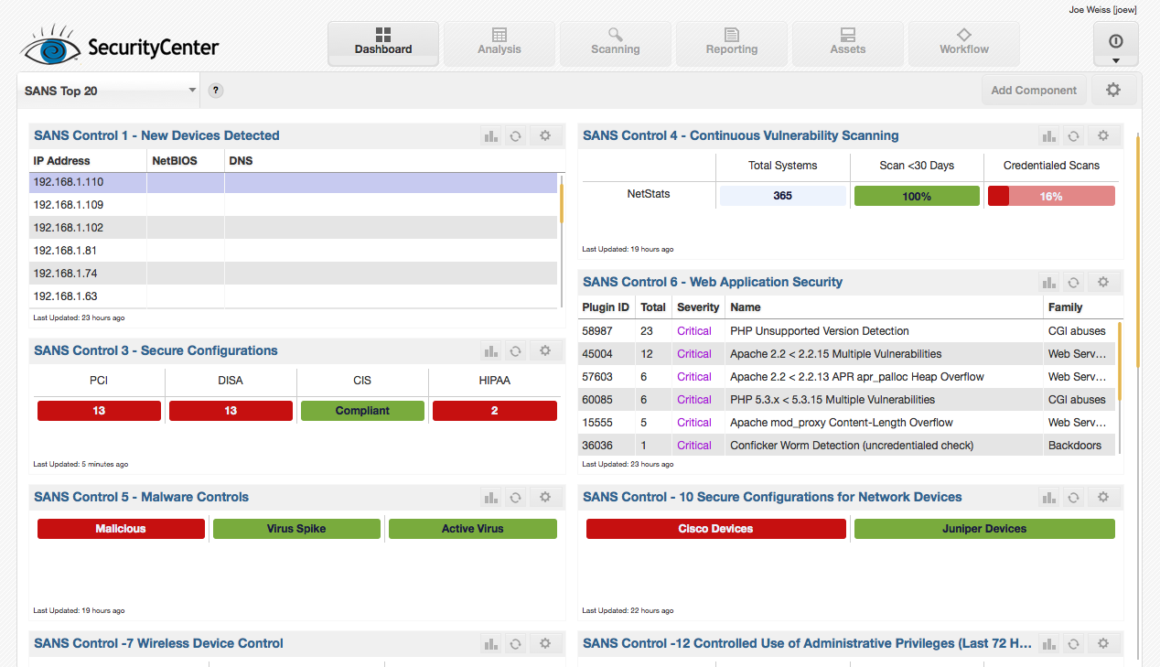This screenshot has width=1160, height=667.
Task: Open settings gear for SANS Control 5
Action: pos(545,497)
